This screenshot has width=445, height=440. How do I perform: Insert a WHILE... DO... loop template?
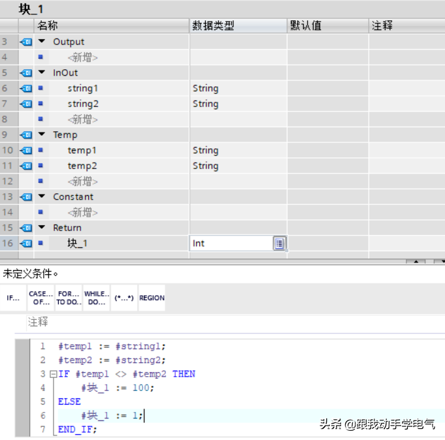coord(96,298)
